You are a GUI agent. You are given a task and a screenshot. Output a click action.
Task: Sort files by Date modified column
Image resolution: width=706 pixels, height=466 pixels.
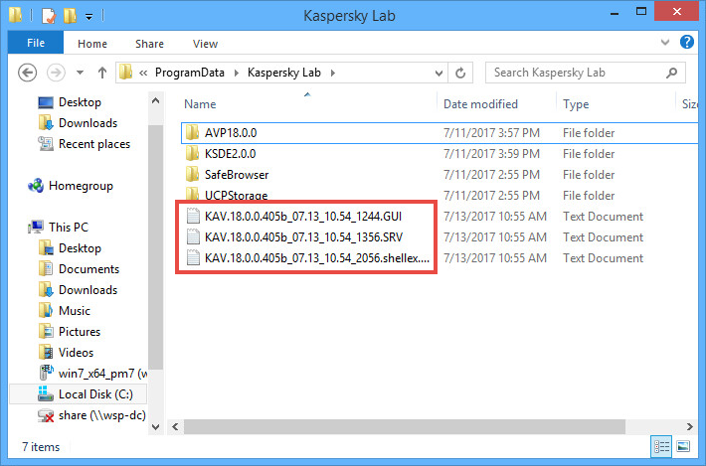click(480, 104)
